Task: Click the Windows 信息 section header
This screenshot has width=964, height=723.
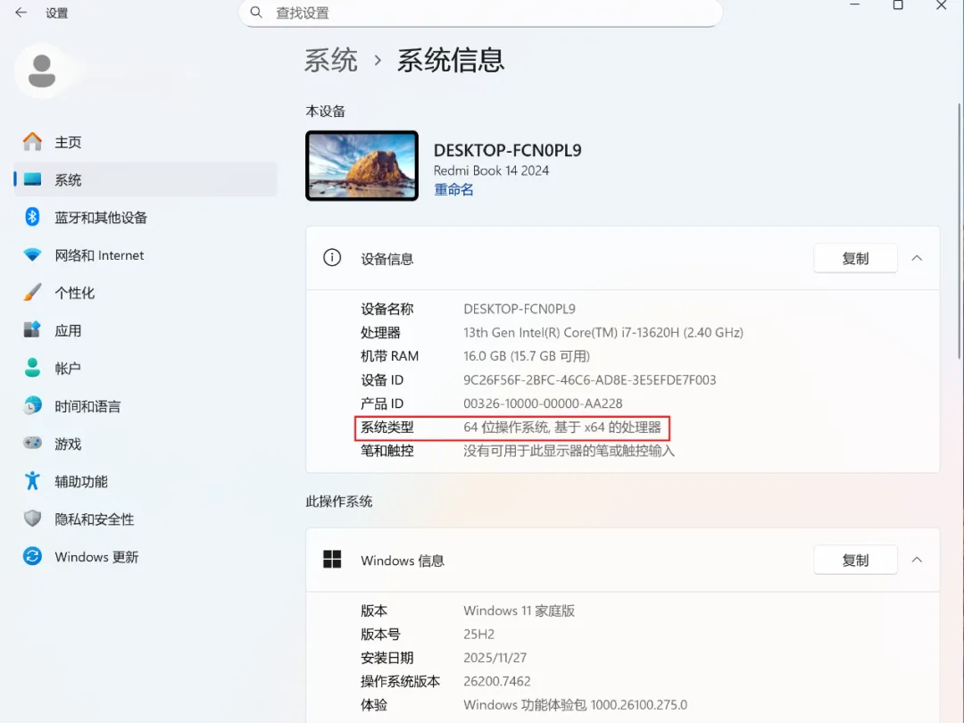Action: pos(623,560)
